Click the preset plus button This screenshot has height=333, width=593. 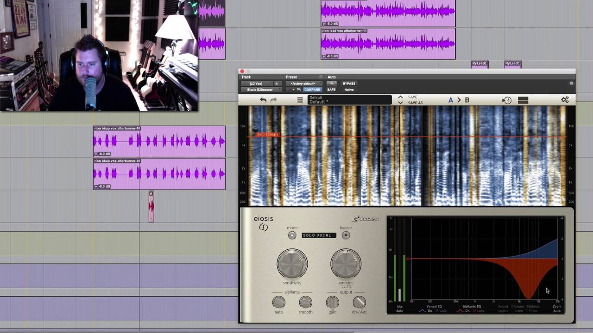293,90
